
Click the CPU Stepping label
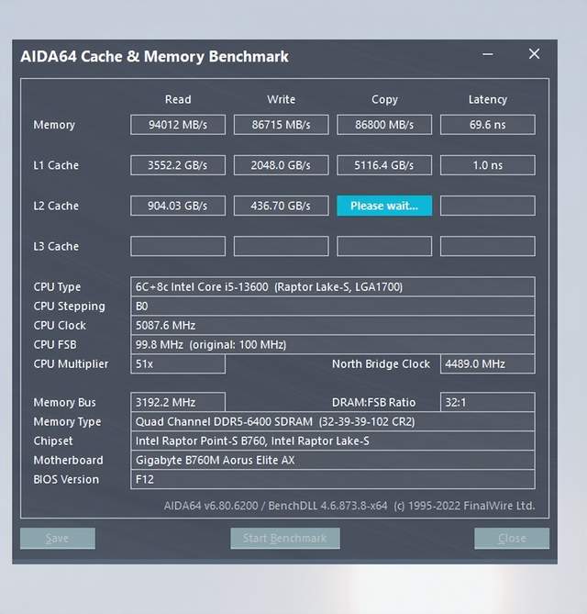(70, 307)
